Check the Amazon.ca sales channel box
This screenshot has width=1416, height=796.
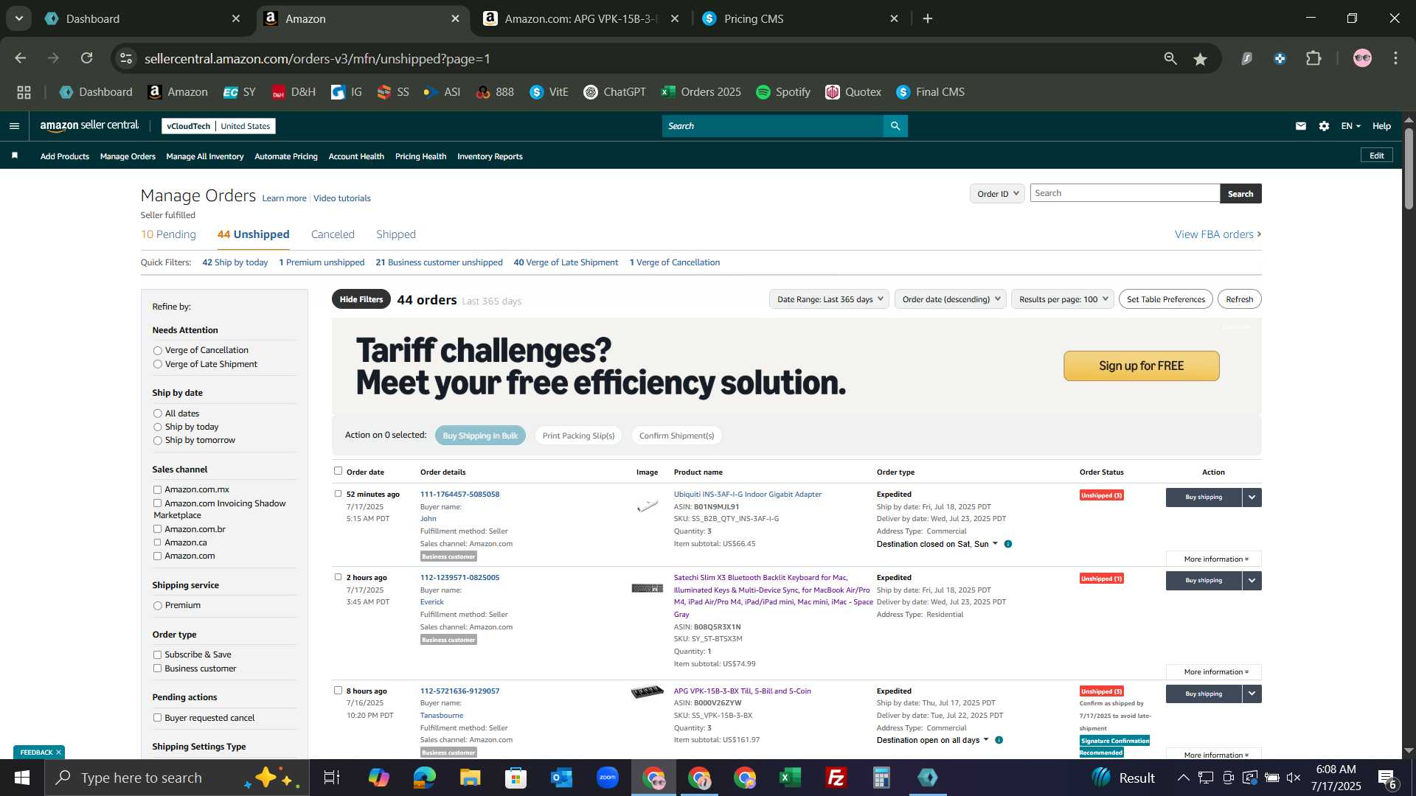(x=157, y=542)
